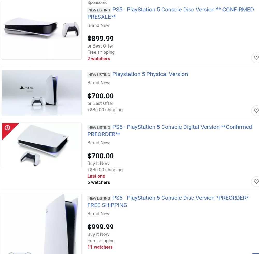This screenshot has height=254, width=259.
Task: Add the $899.99 Disc Version listing to watchlist
Action: (x=255, y=58)
